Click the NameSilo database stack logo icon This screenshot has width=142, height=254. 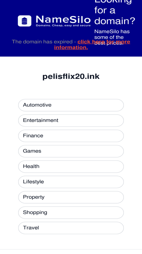[25, 21]
